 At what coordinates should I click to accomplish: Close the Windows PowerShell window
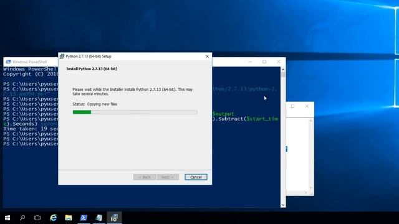pyautogui.click(x=279, y=62)
